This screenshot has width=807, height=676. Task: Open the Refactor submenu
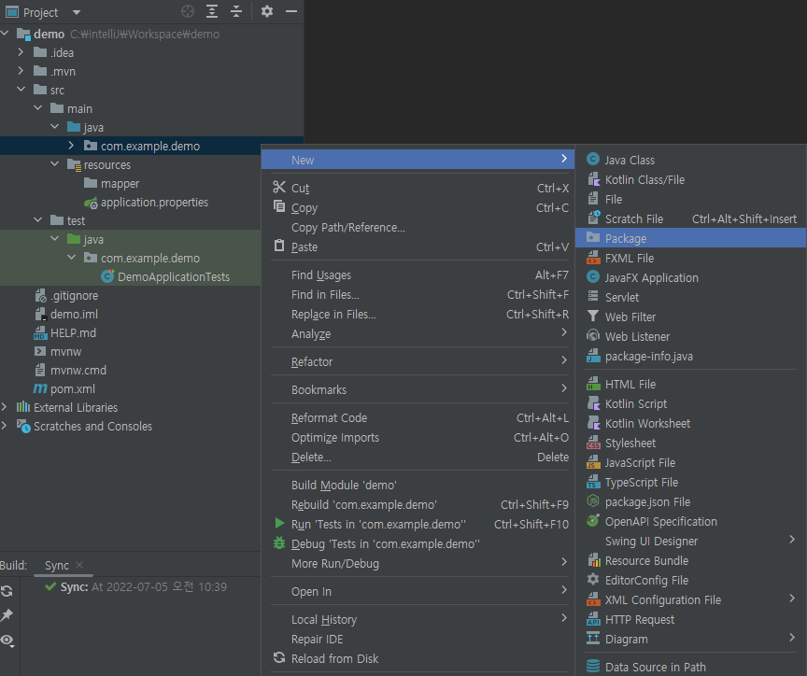[418, 361]
